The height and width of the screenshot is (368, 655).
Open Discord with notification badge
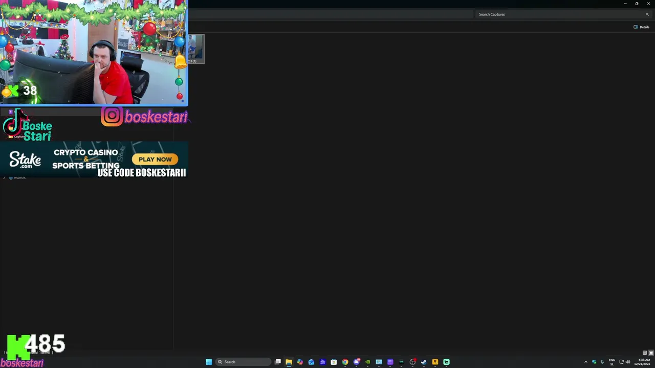[x=357, y=362]
